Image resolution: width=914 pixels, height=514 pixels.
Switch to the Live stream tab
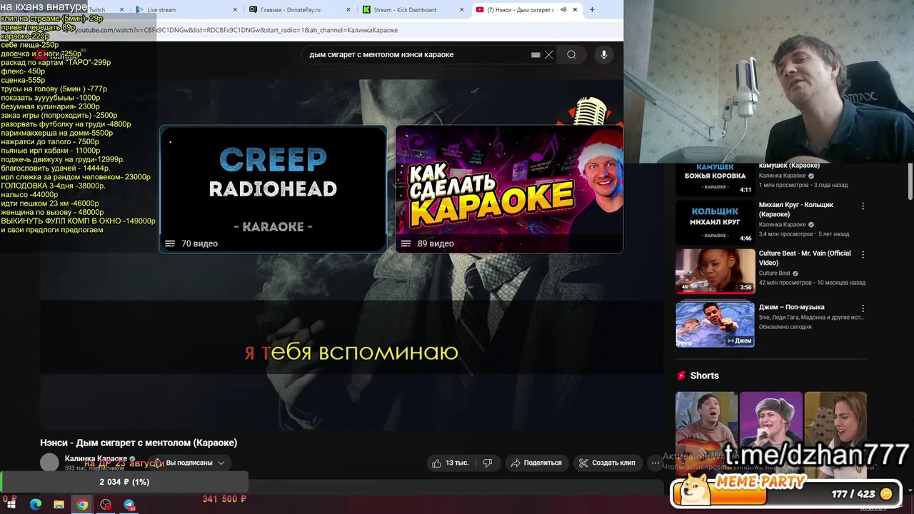pyautogui.click(x=187, y=10)
